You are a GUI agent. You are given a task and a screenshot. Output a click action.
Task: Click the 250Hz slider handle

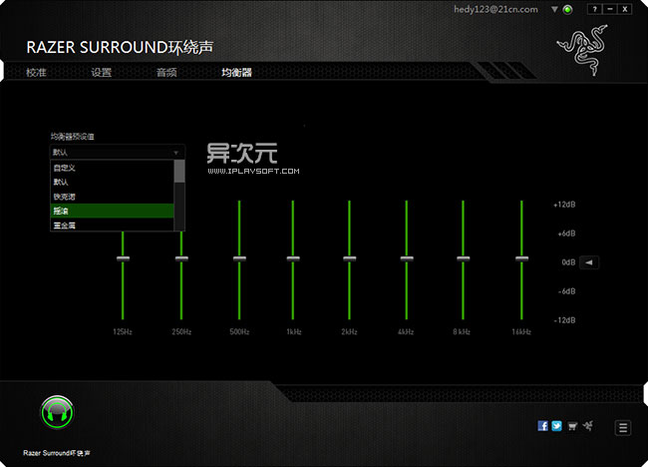coord(181,258)
